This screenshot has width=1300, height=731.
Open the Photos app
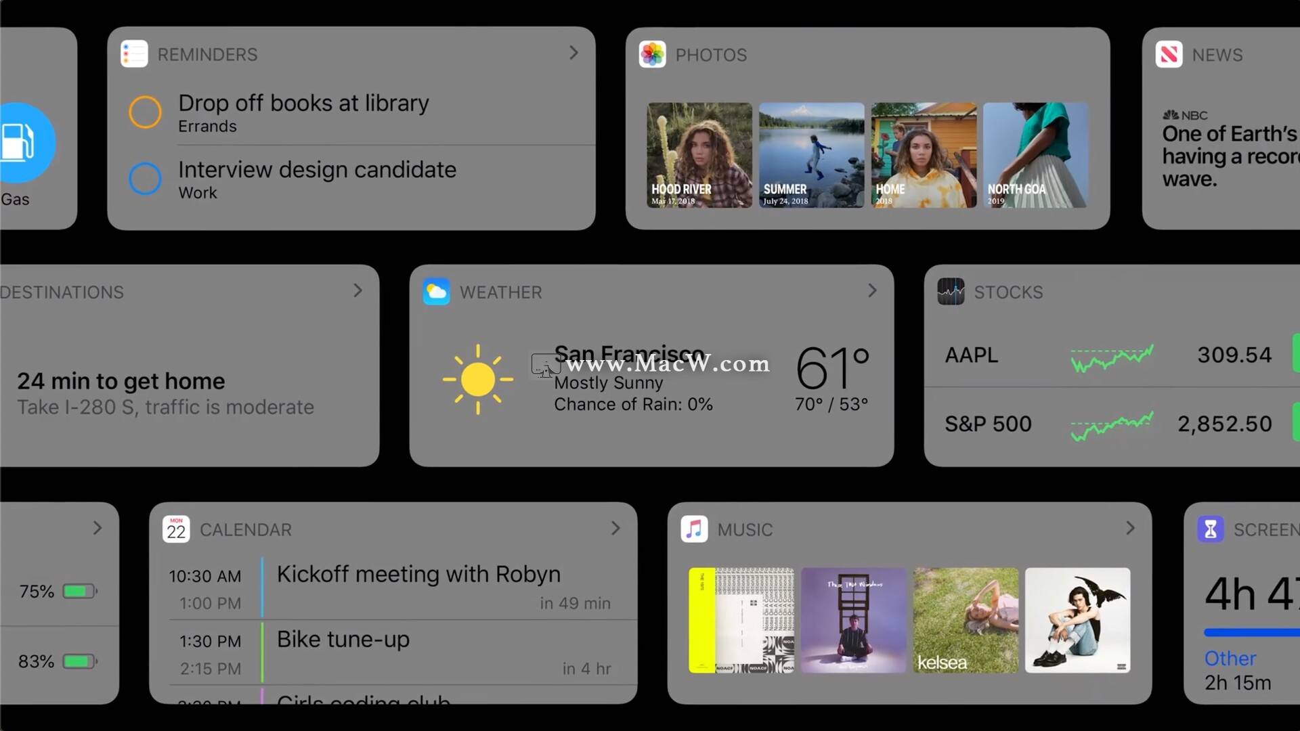tap(653, 56)
